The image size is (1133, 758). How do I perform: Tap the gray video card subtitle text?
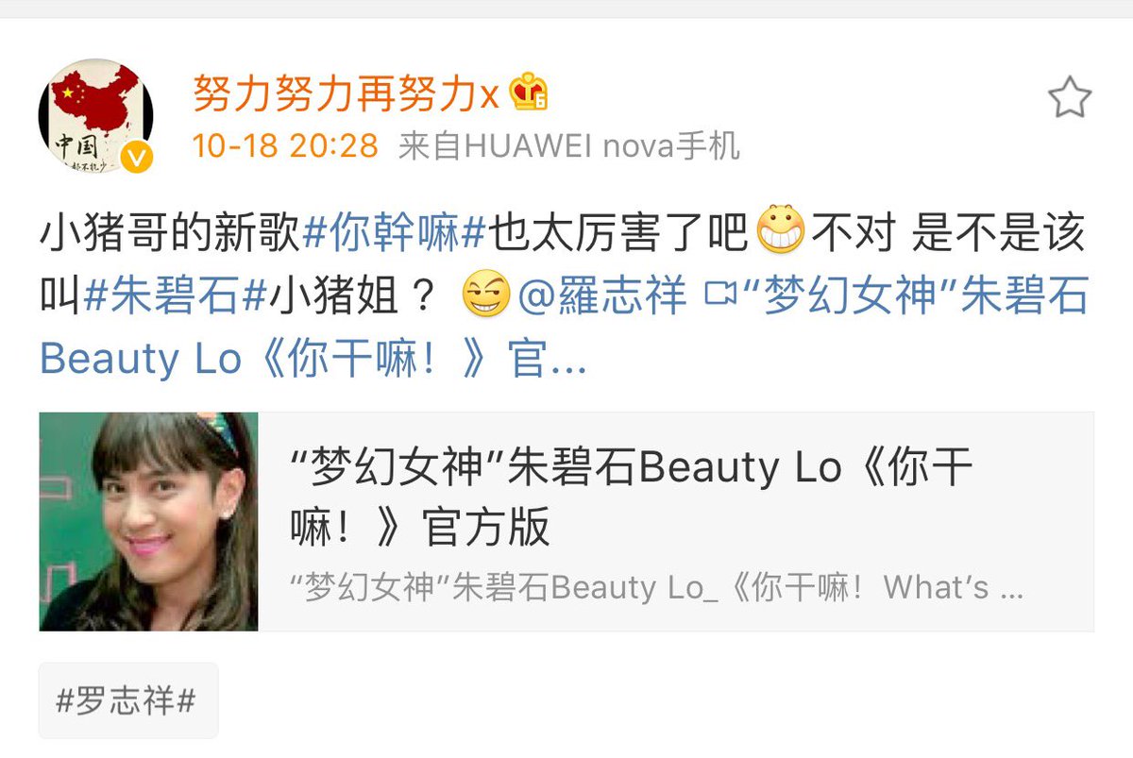click(656, 587)
